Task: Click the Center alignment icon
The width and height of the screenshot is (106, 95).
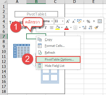Action: pyautogui.click(x=52, y=28)
